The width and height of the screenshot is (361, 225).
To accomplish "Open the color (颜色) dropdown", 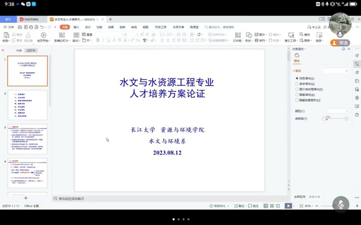I will [x=337, y=111].
